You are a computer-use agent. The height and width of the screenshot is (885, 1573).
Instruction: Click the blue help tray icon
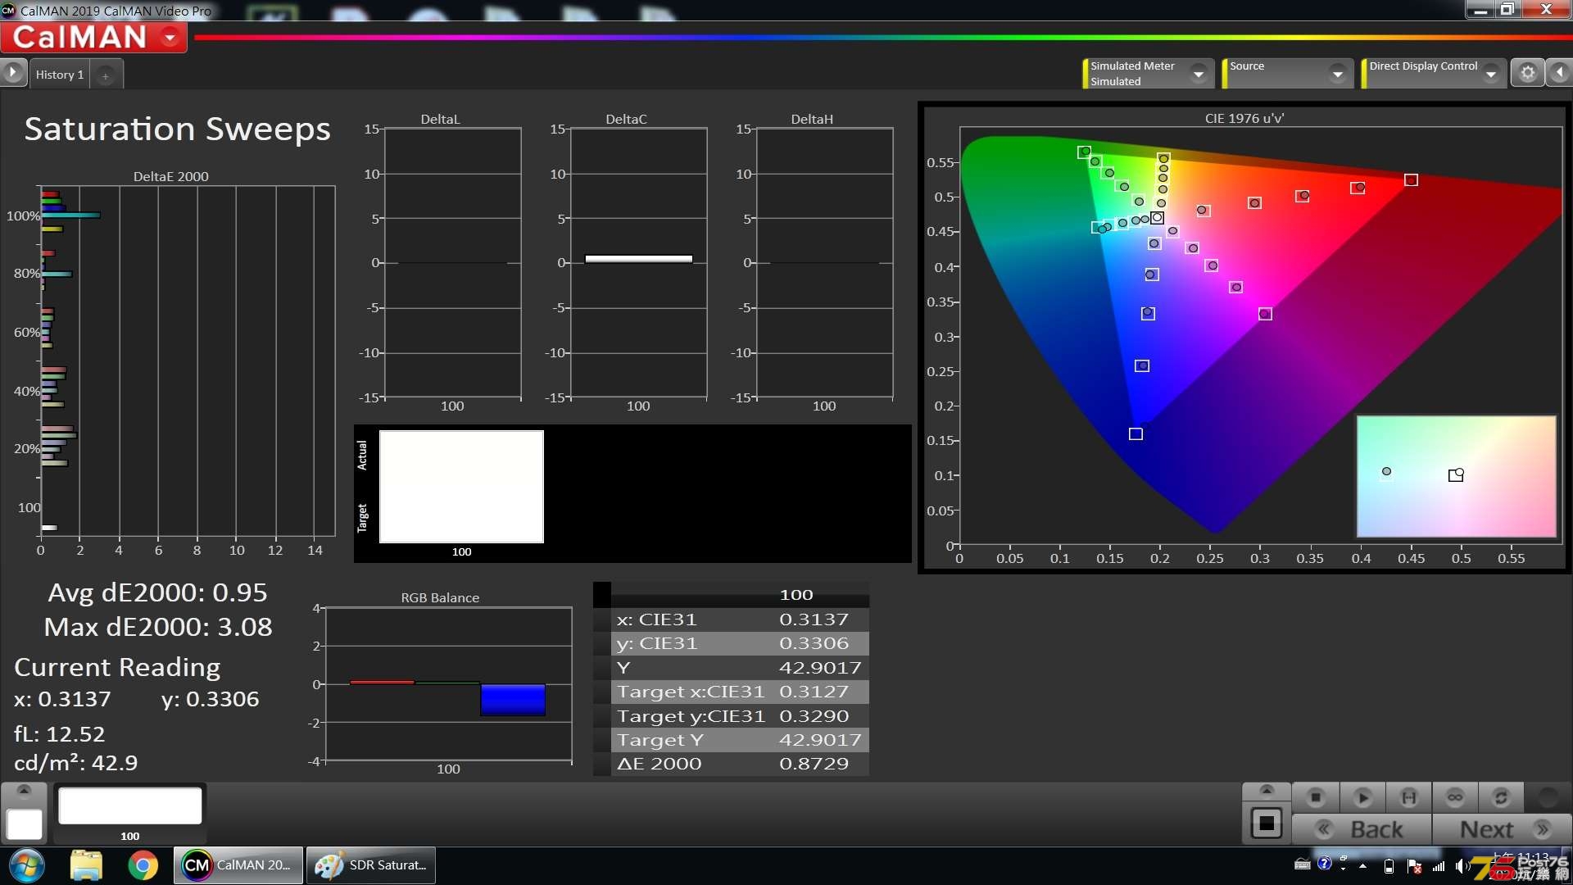[1324, 864]
